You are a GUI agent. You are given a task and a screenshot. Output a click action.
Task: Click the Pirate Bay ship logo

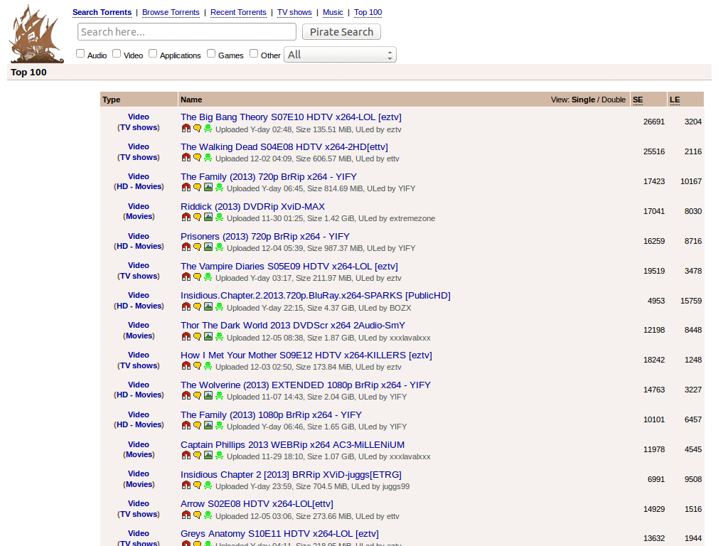[36, 33]
